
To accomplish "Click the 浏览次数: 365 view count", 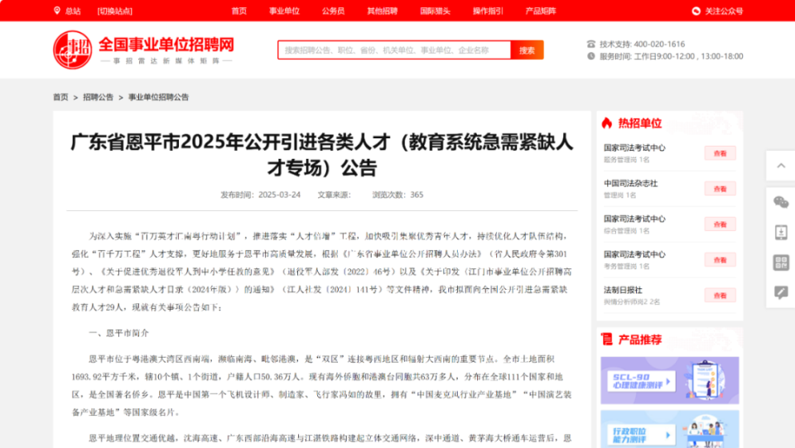I will tap(397, 195).
